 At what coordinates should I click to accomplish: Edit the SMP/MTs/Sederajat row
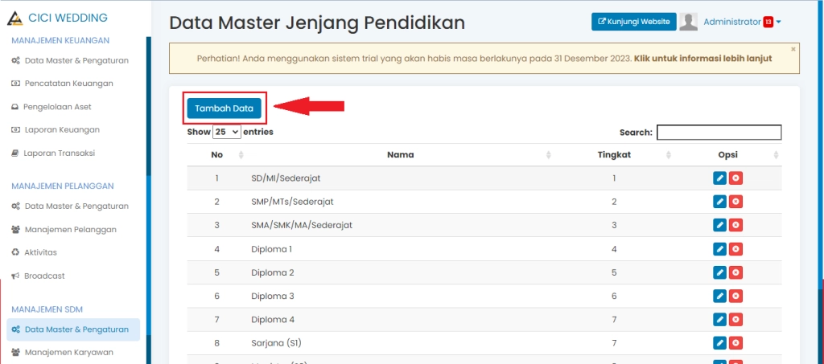point(720,202)
